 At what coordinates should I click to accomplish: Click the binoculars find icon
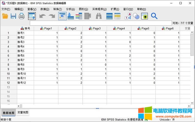coord(99,16)
